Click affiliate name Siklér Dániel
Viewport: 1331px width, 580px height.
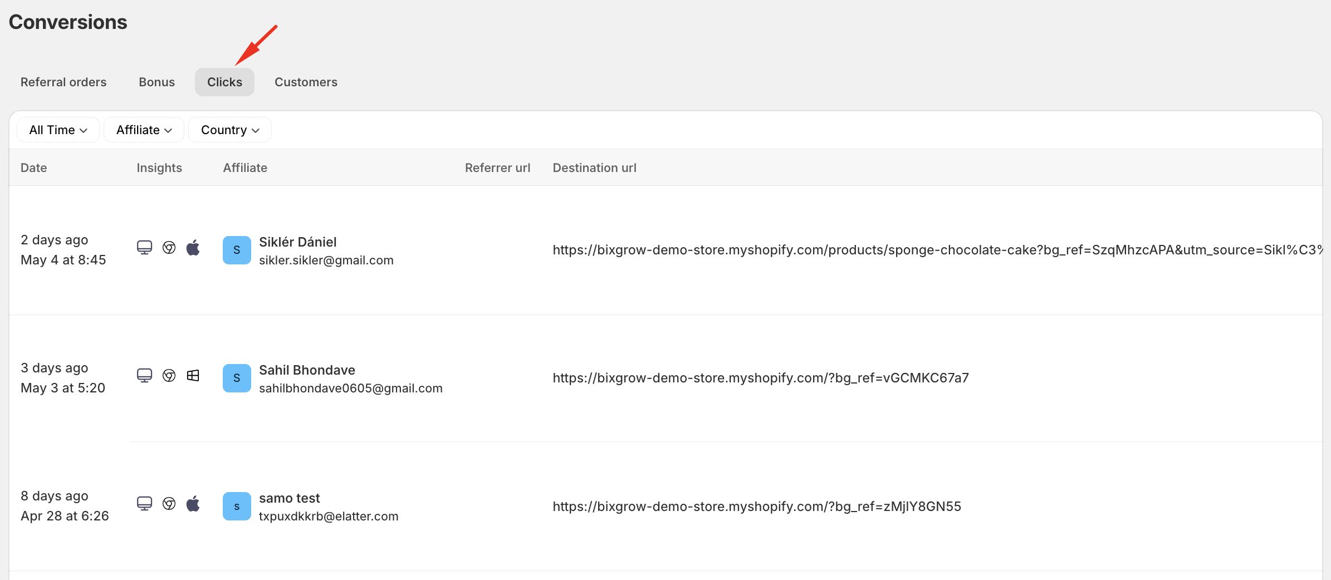pos(297,242)
